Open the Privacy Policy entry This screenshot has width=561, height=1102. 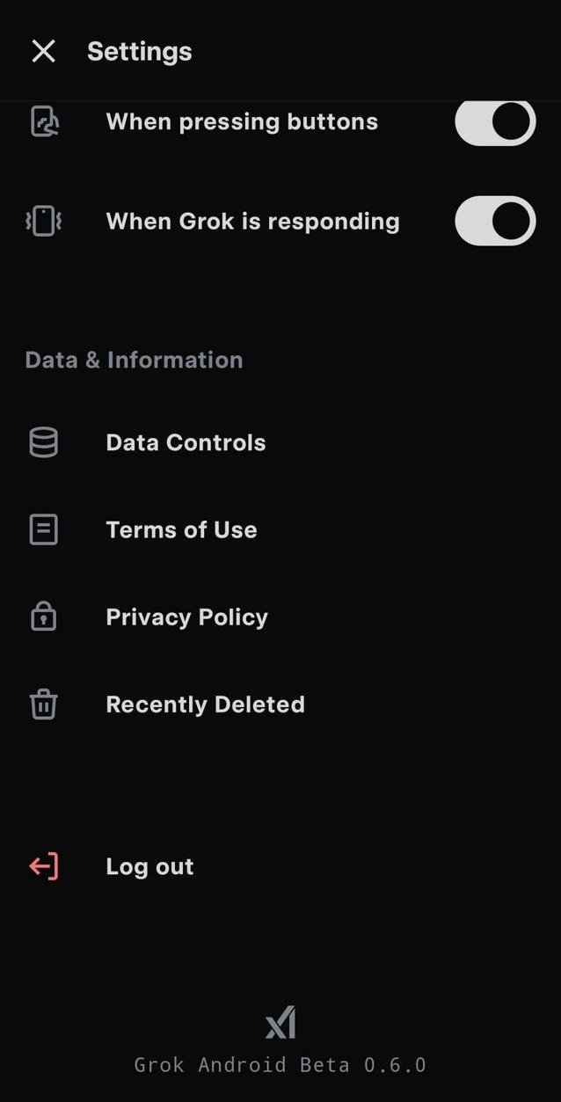tap(186, 617)
